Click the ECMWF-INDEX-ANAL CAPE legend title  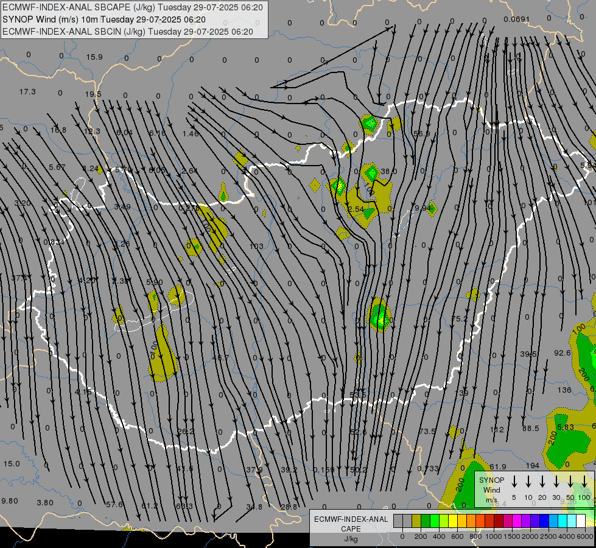pos(351,524)
